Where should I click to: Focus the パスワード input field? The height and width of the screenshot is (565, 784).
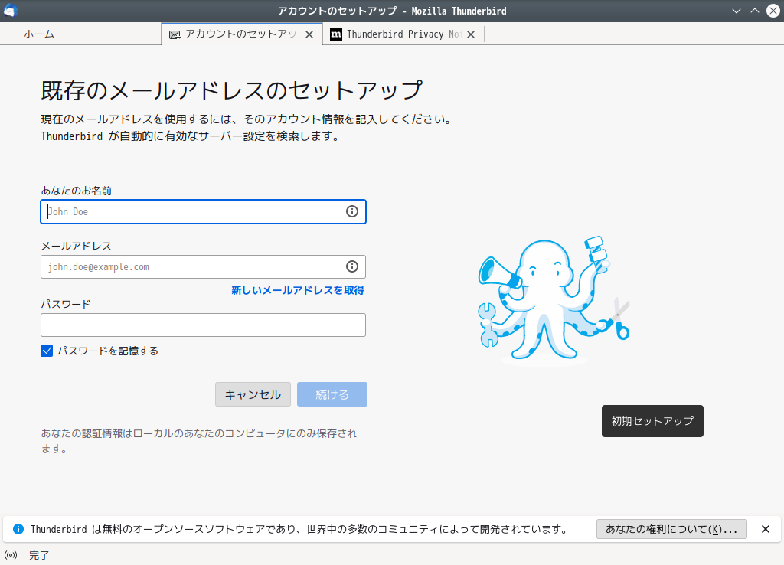pos(203,325)
